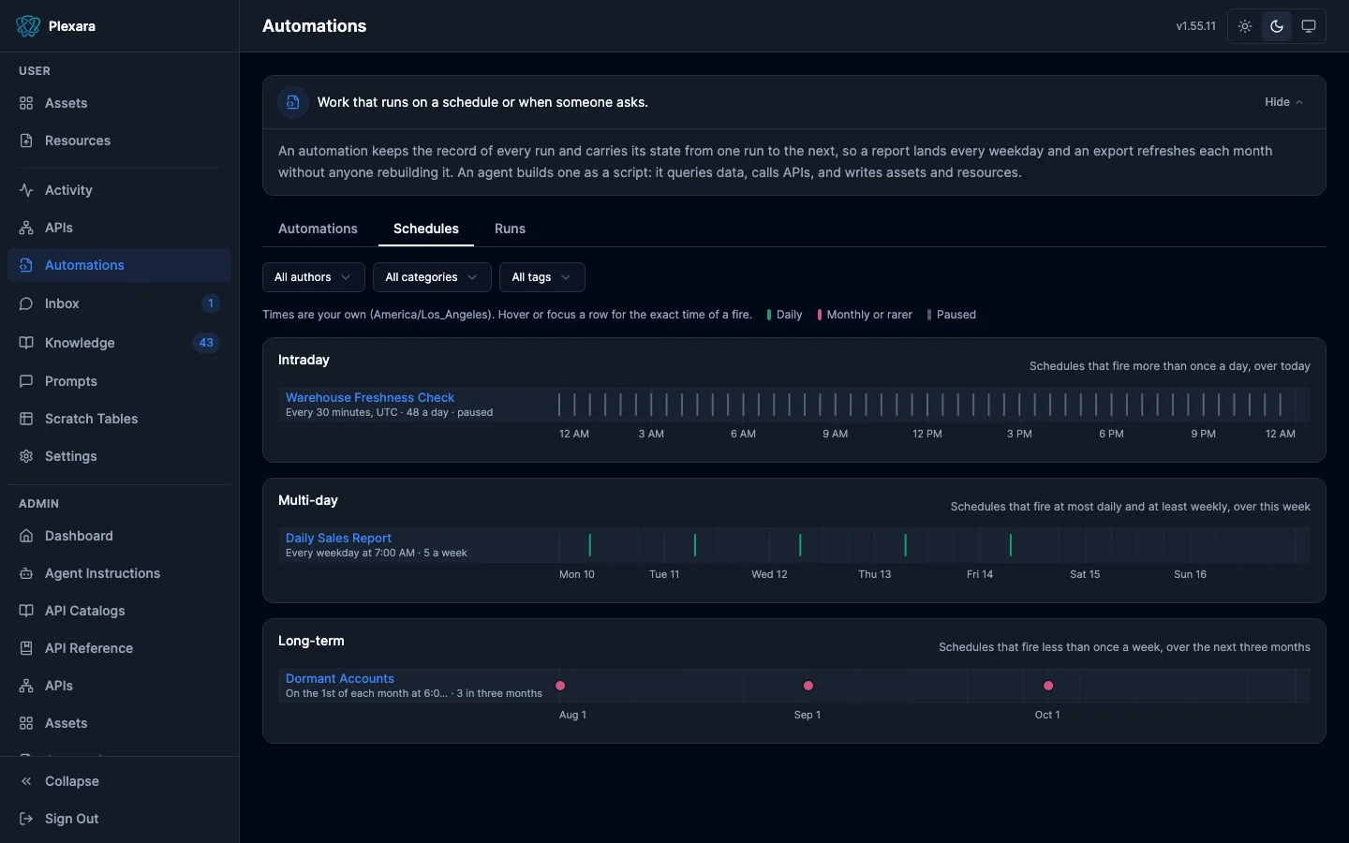The image size is (1349, 843).
Task: Open the Activity page icon
Action: pyautogui.click(x=26, y=190)
